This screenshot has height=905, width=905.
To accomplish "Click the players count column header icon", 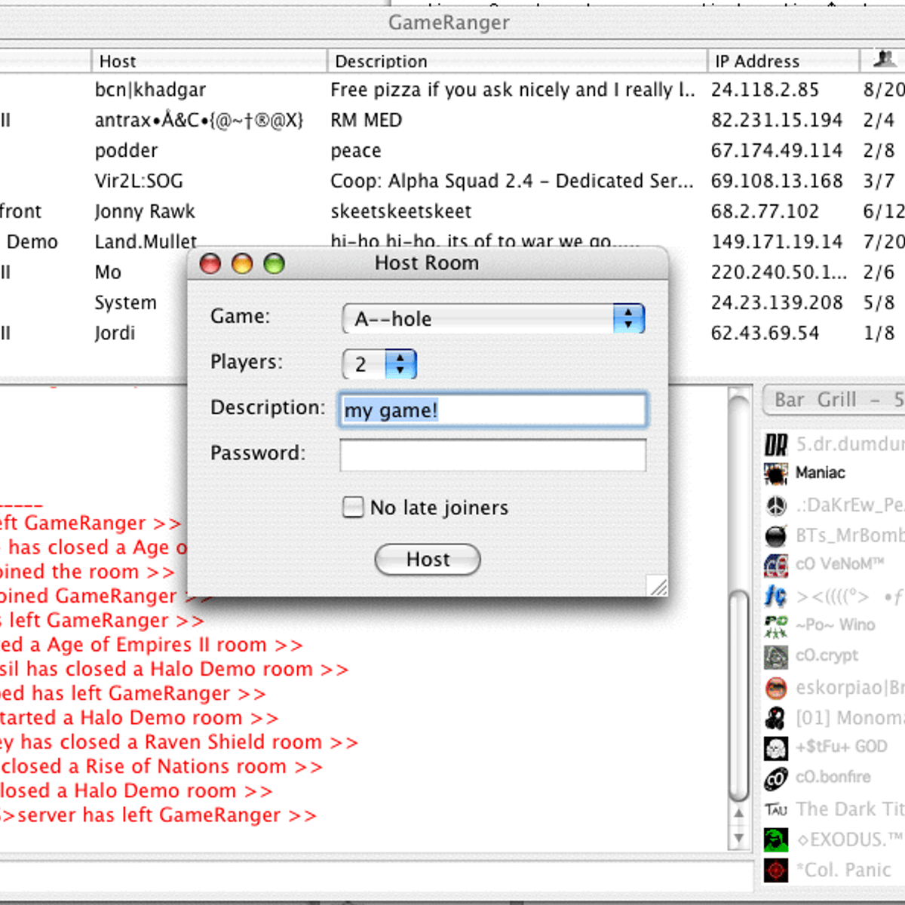I will point(884,60).
